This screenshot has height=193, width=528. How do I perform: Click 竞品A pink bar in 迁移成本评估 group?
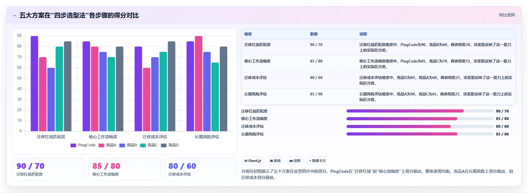(147, 99)
